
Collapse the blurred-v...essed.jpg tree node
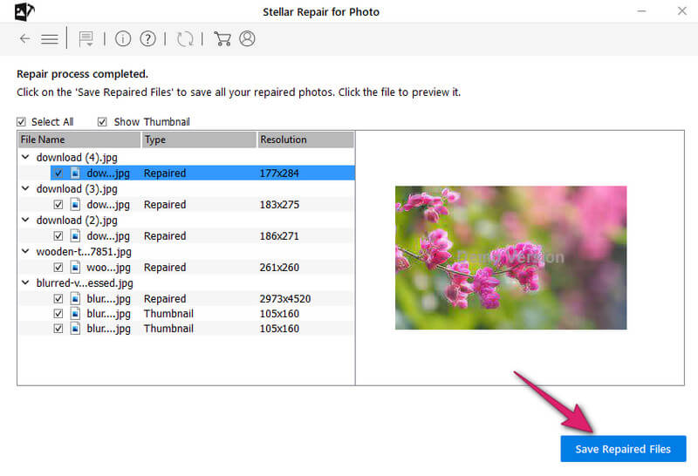[25, 282]
